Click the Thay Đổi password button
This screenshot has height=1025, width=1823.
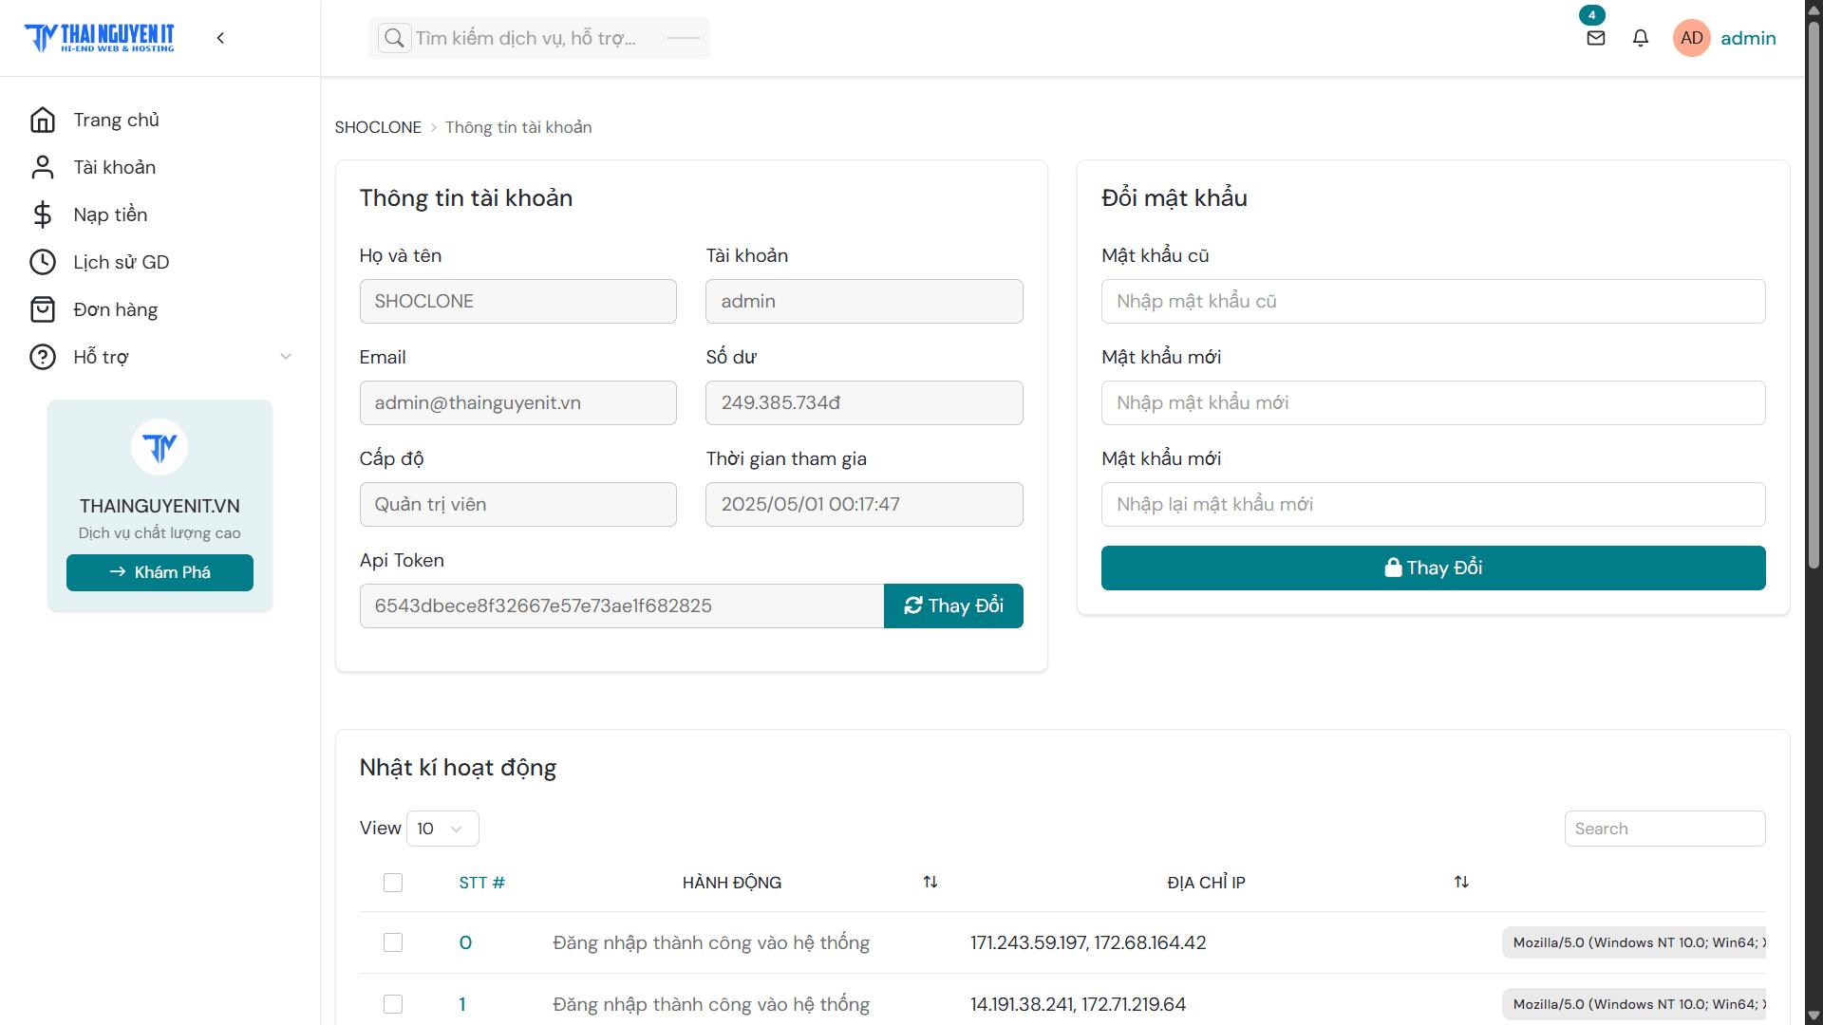pyautogui.click(x=1433, y=568)
